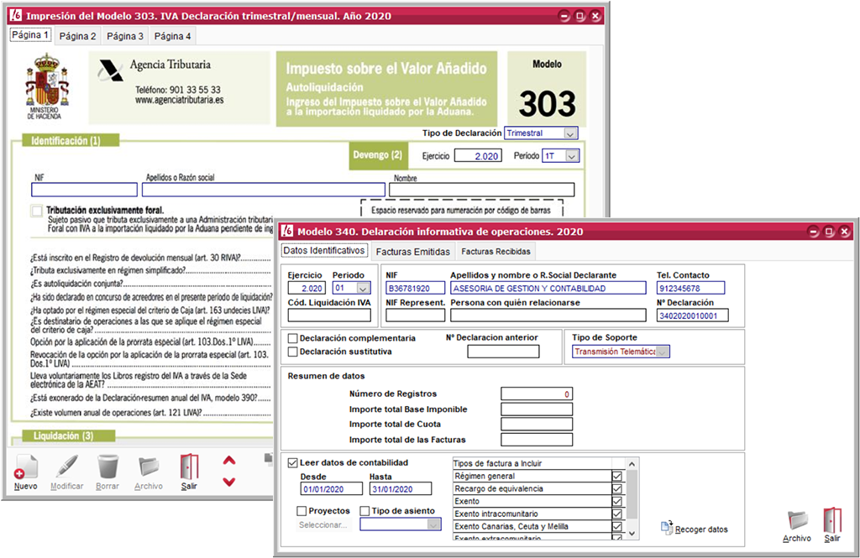Click the Nº Declaracion anterior field
Viewport: 860px width, 558px height.
(504, 352)
